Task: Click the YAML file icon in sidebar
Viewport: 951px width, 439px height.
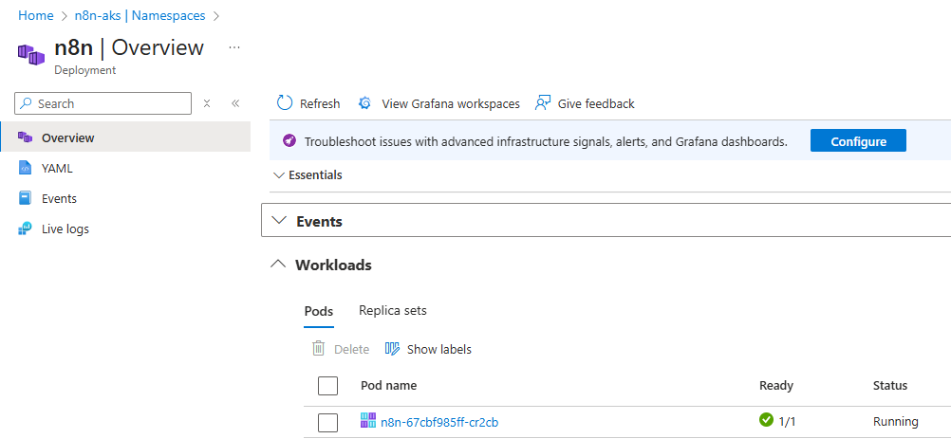Action: 25,169
